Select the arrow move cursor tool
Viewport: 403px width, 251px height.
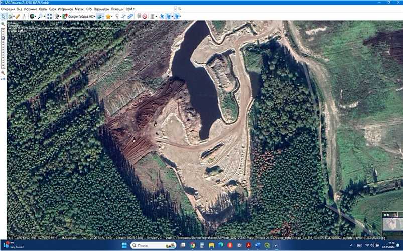point(4,16)
